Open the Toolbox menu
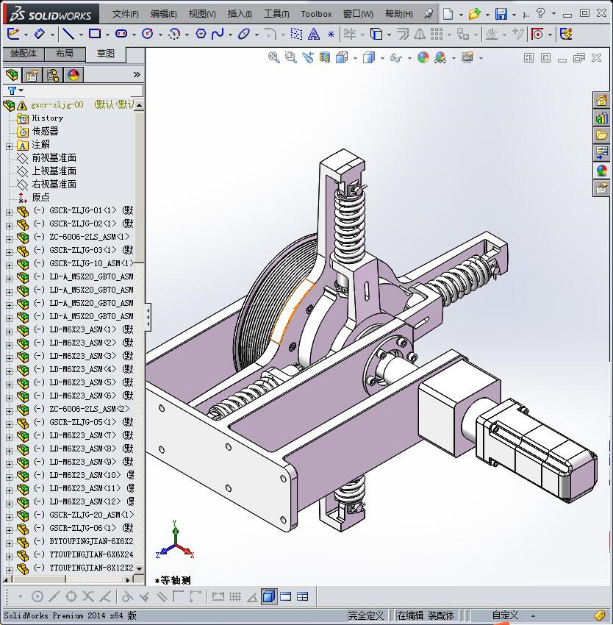The height and width of the screenshot is (625, 613). point(316,14)
